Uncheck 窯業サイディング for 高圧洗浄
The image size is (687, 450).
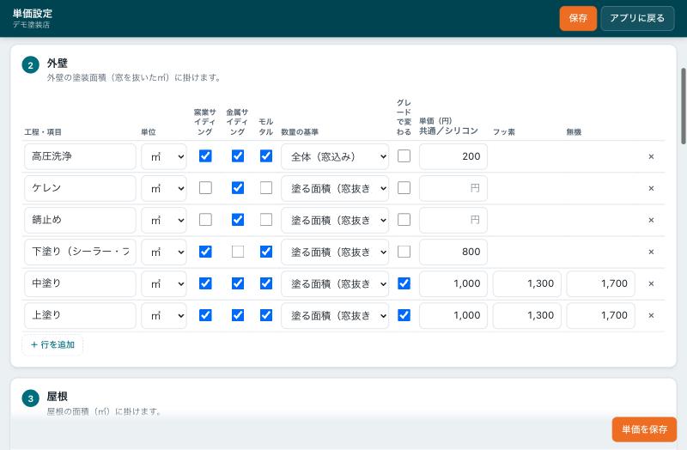pos(205,156)
